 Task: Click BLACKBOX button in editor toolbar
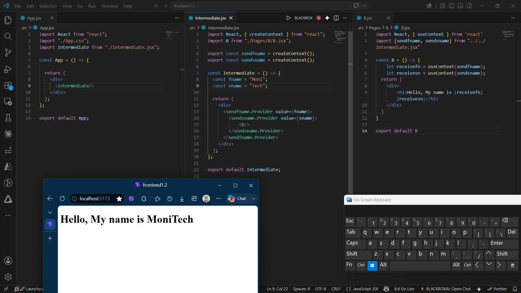(x=303, y=18)
